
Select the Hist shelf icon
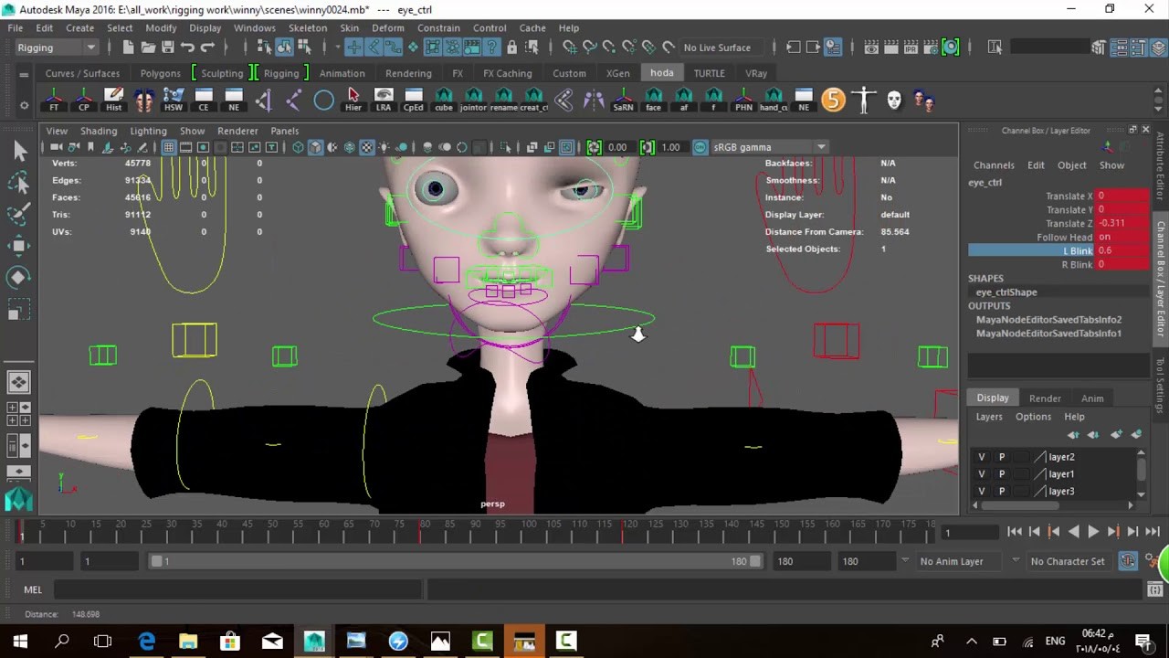point(112,99)
